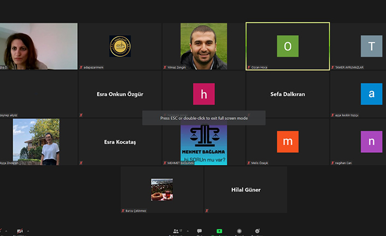The height and width of the screenshot is (236, 386).
Task: Open the Chat icon in toolbar
Action: tap(200, 231)
